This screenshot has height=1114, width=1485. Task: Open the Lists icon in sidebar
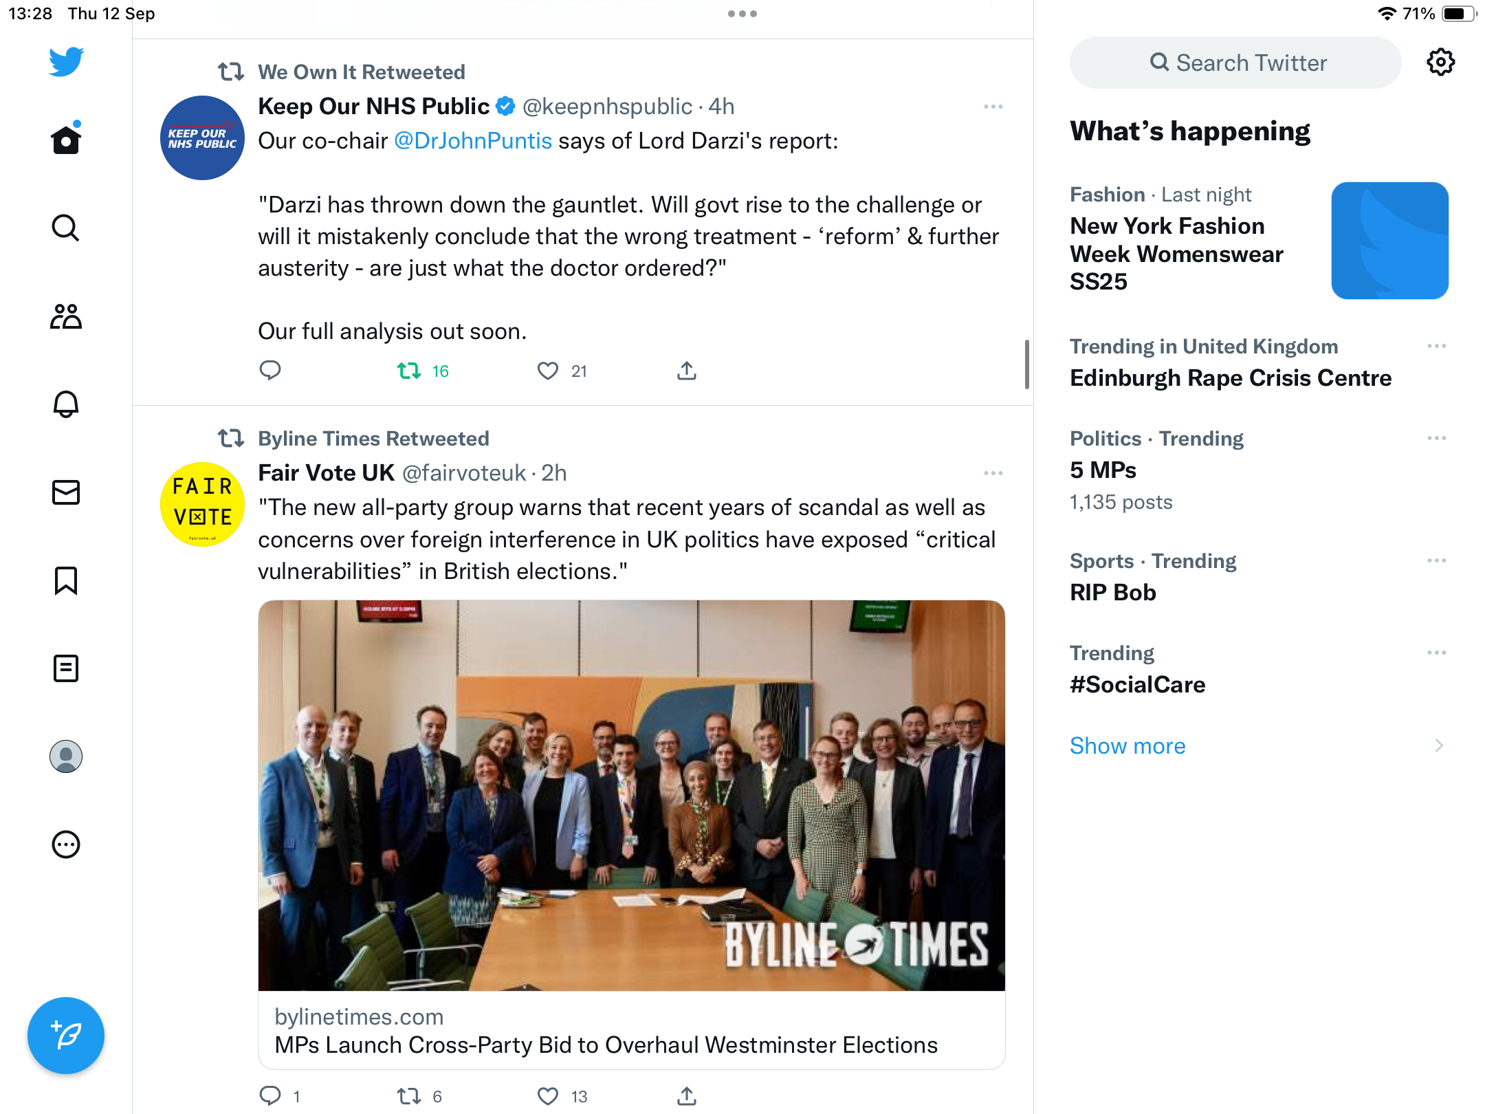(66, 668)
